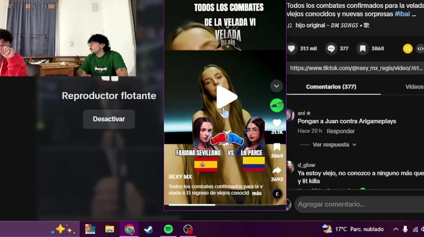424x237 pixels.
Task: Expand 'Ver respuesta' under ani's comment
Action: point(334,145)
